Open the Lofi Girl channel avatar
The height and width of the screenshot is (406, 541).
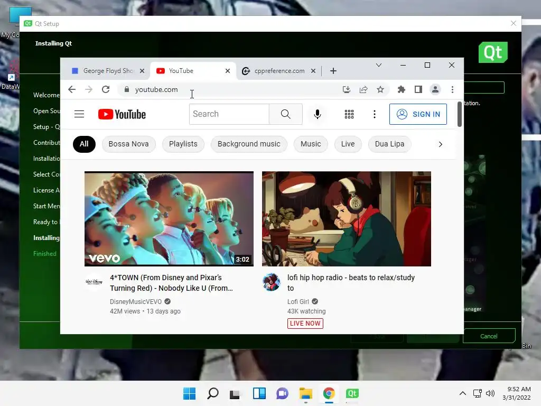(x=271, y=282)
